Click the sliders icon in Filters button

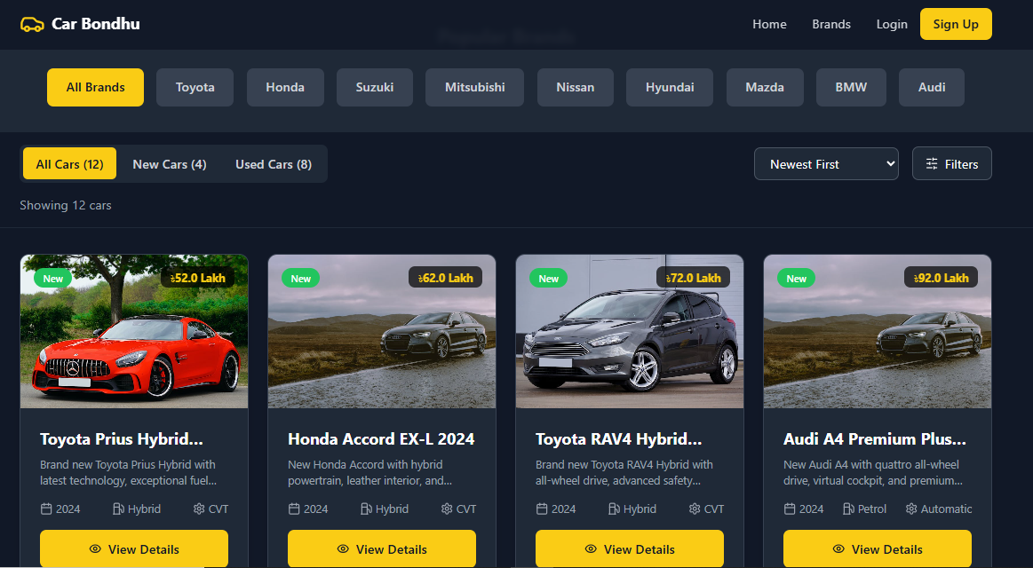point(932,164)
